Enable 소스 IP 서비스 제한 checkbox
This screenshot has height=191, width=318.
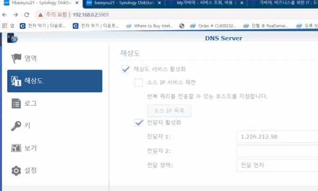(138, 83)
